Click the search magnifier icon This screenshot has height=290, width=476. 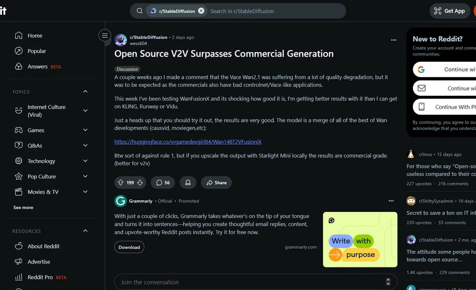point(140,11)
